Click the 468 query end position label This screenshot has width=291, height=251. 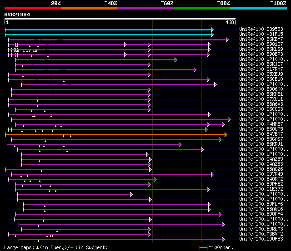tap(230, 22)
